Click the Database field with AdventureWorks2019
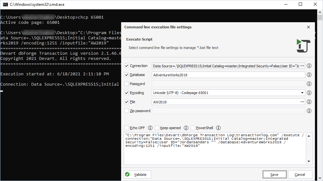The height and width of the screenshot is (181, 323). [x=228, y=75]
